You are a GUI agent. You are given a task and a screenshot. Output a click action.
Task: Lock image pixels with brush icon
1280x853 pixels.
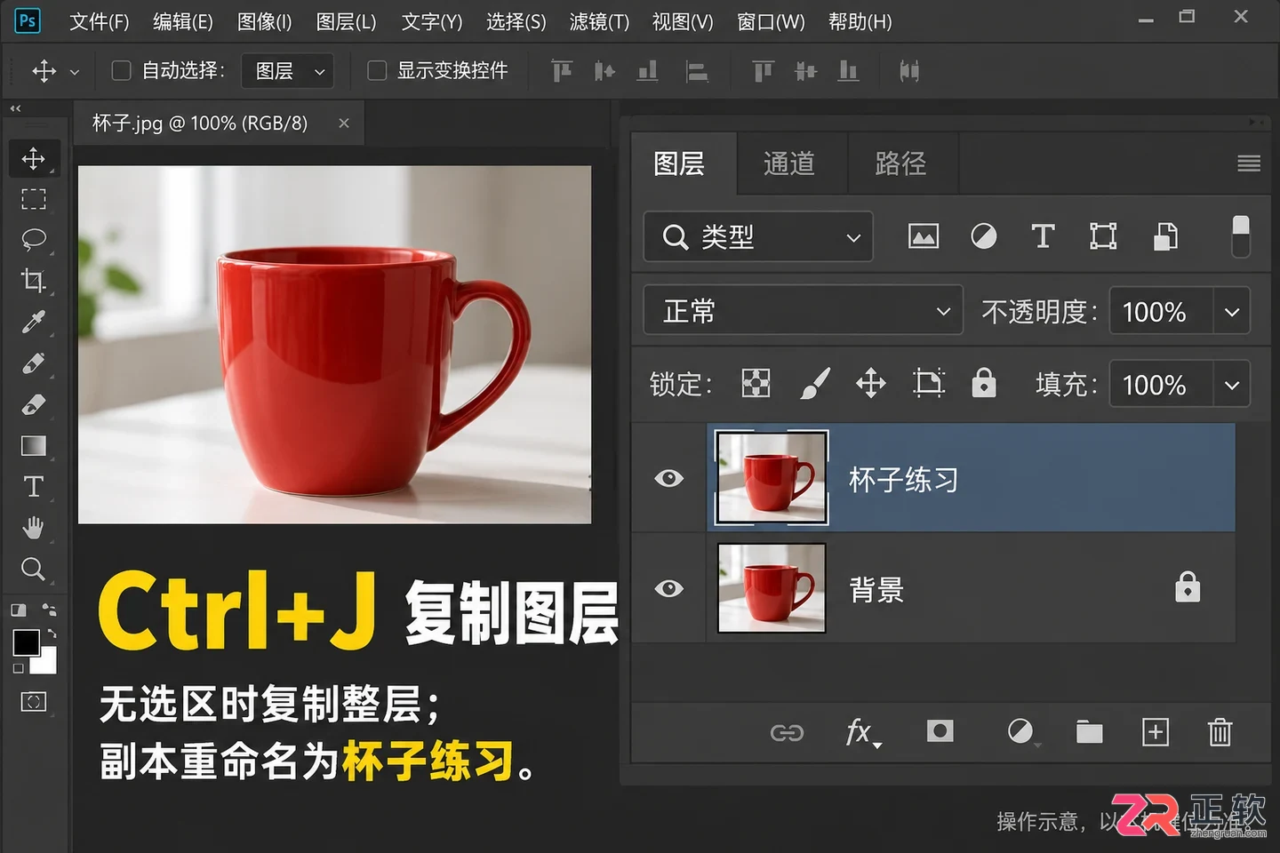click(814, 384)
